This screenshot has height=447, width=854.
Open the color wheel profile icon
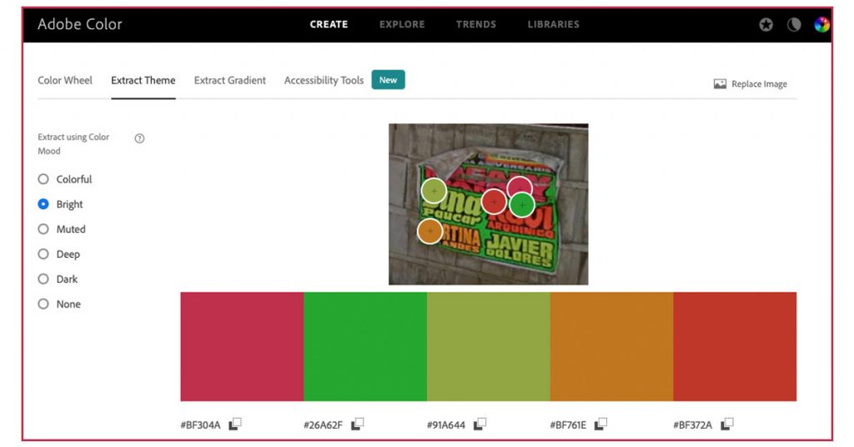click(821, 24)
